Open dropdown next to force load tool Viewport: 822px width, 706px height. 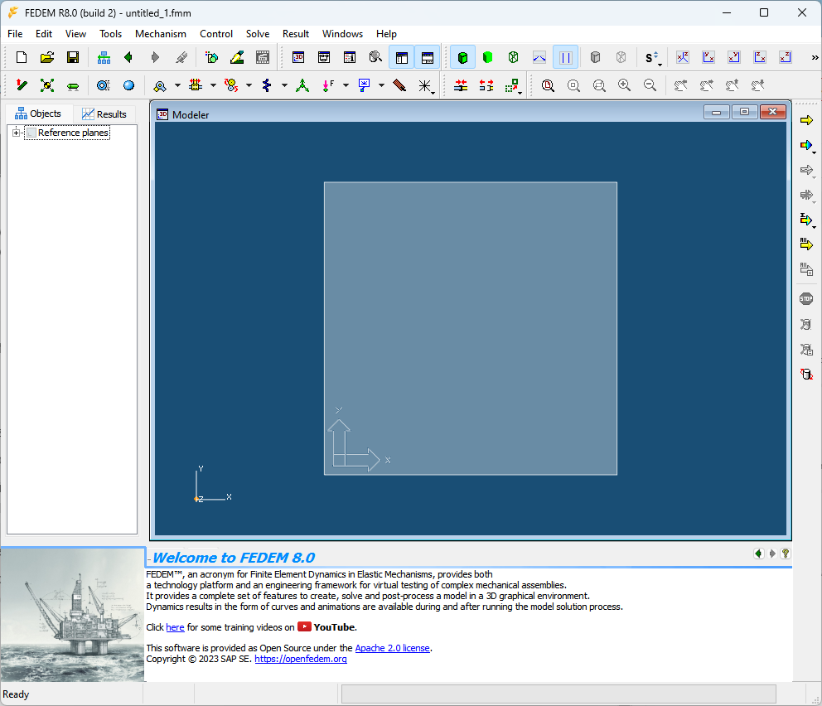point(346,85)
